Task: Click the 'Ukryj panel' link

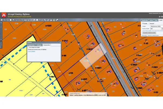Action: point(144,35)
